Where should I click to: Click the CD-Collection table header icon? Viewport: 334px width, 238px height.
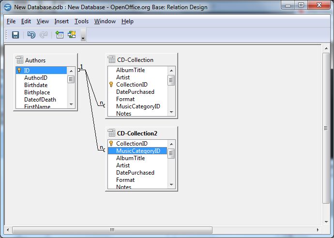[x=111, y=60]
